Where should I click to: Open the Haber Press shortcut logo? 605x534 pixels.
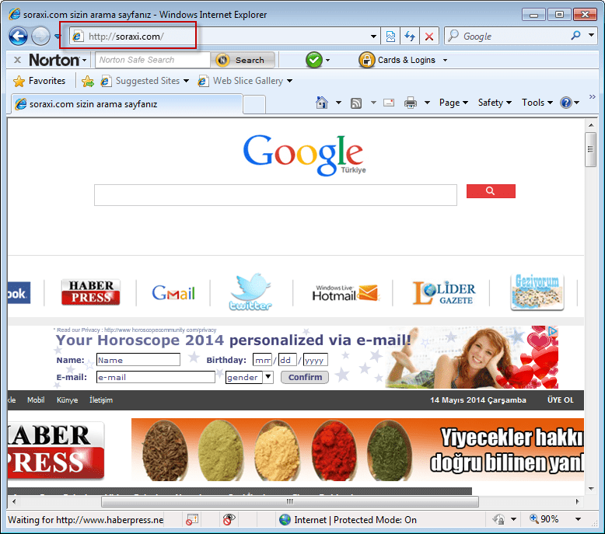[x=91, y=292]
